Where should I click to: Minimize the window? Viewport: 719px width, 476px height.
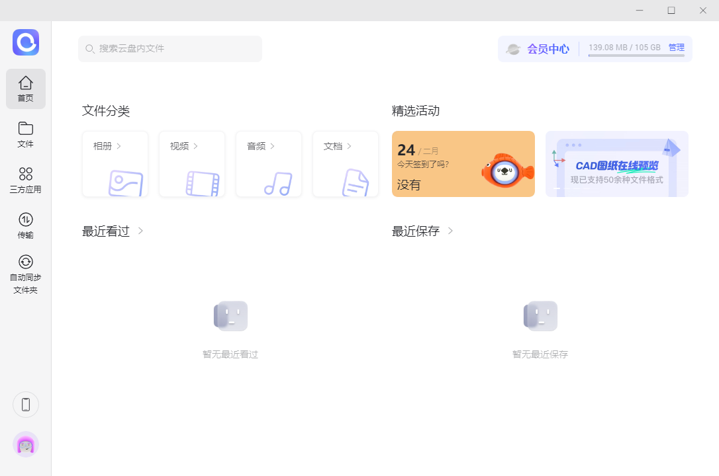(640, 10)
